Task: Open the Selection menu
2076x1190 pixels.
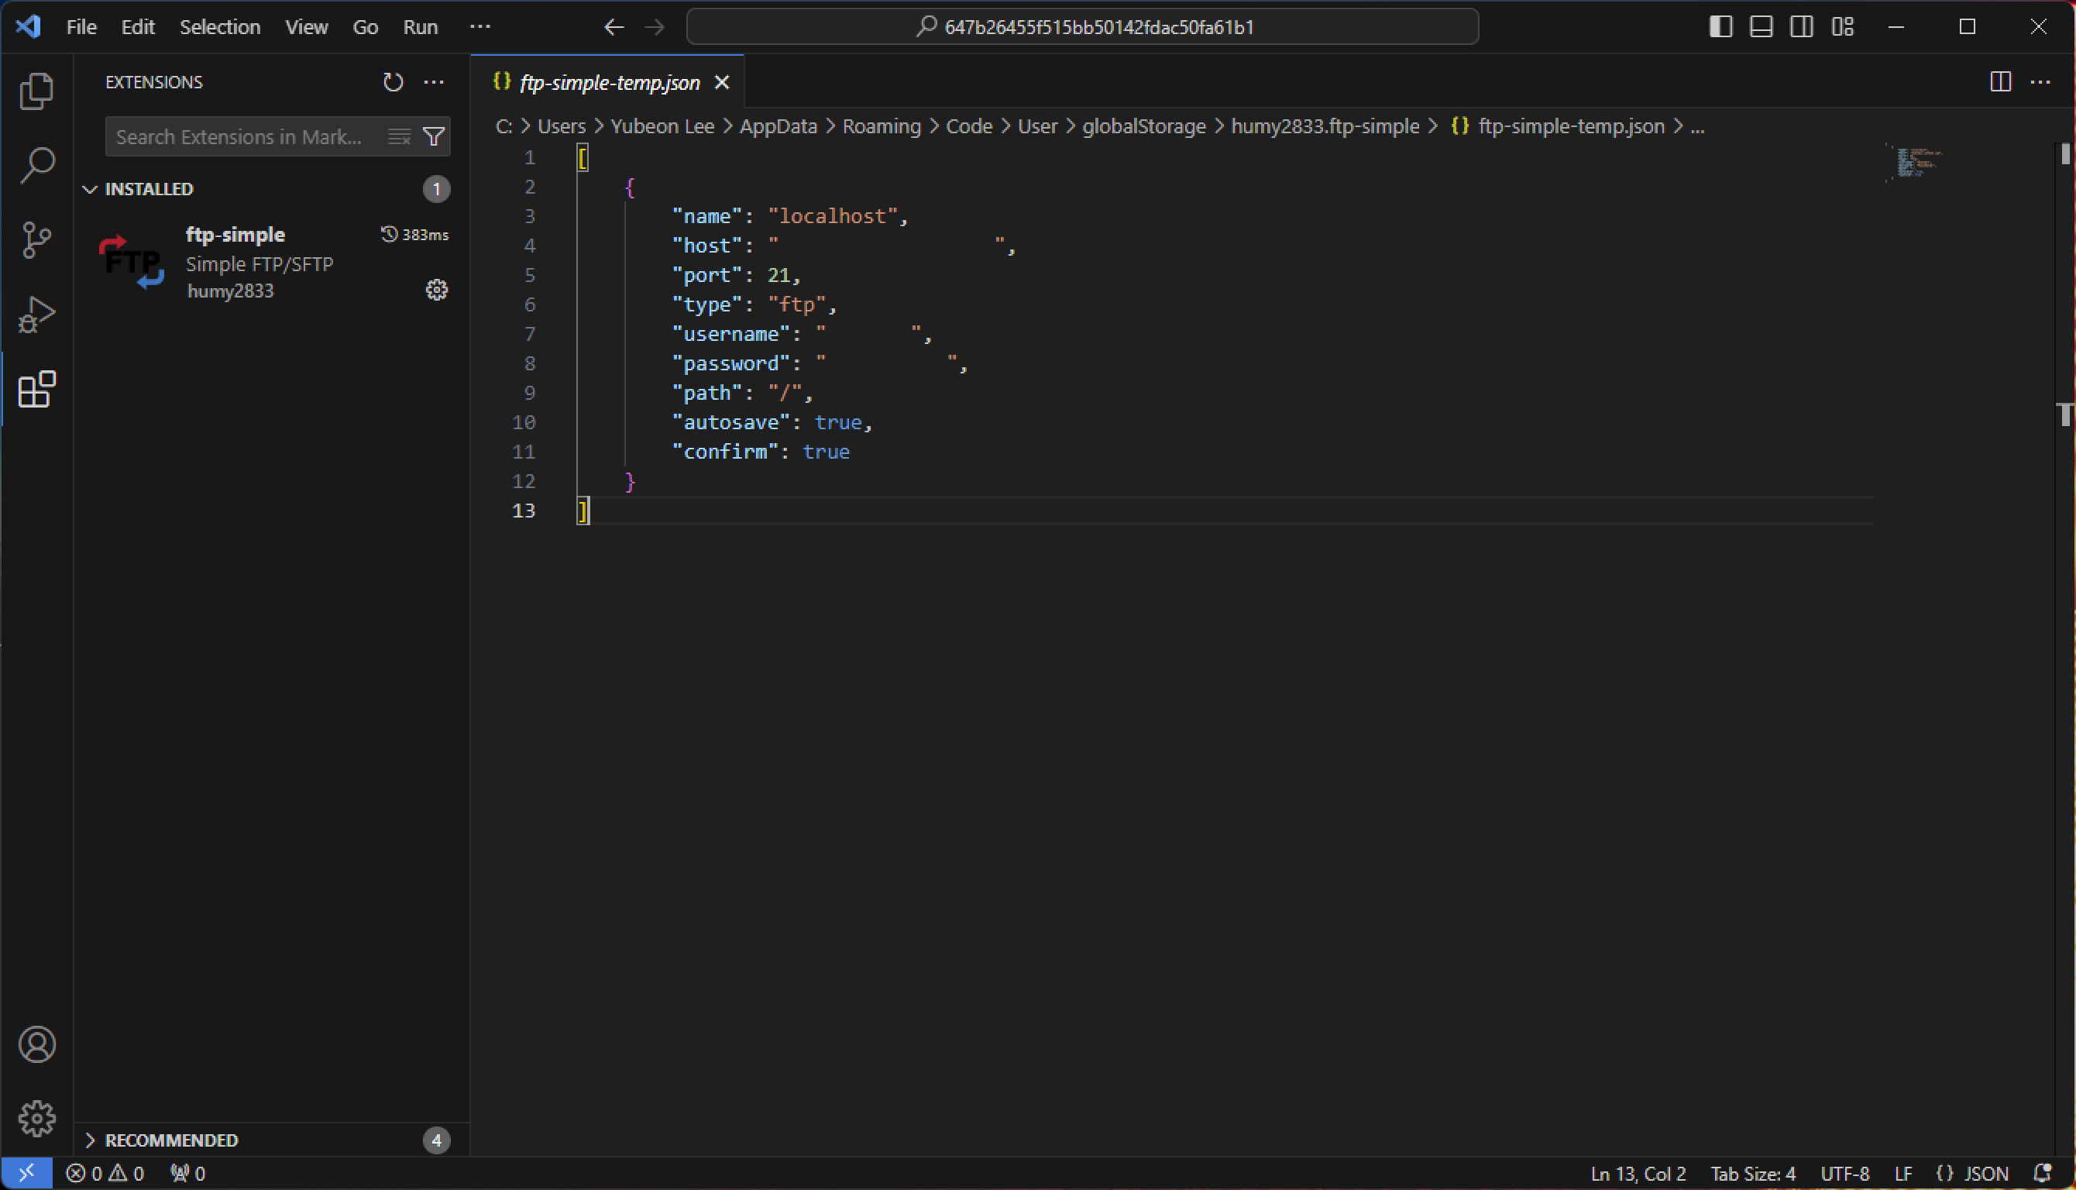Action: pyautogui.click(x=220, y=27)
